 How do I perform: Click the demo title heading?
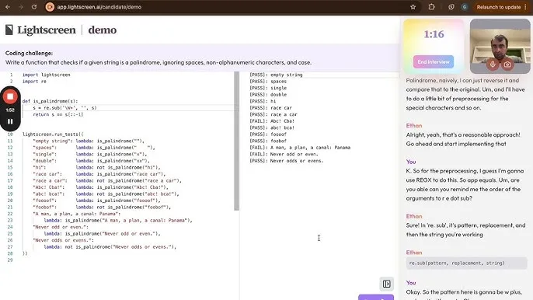(x=103, y=30)
